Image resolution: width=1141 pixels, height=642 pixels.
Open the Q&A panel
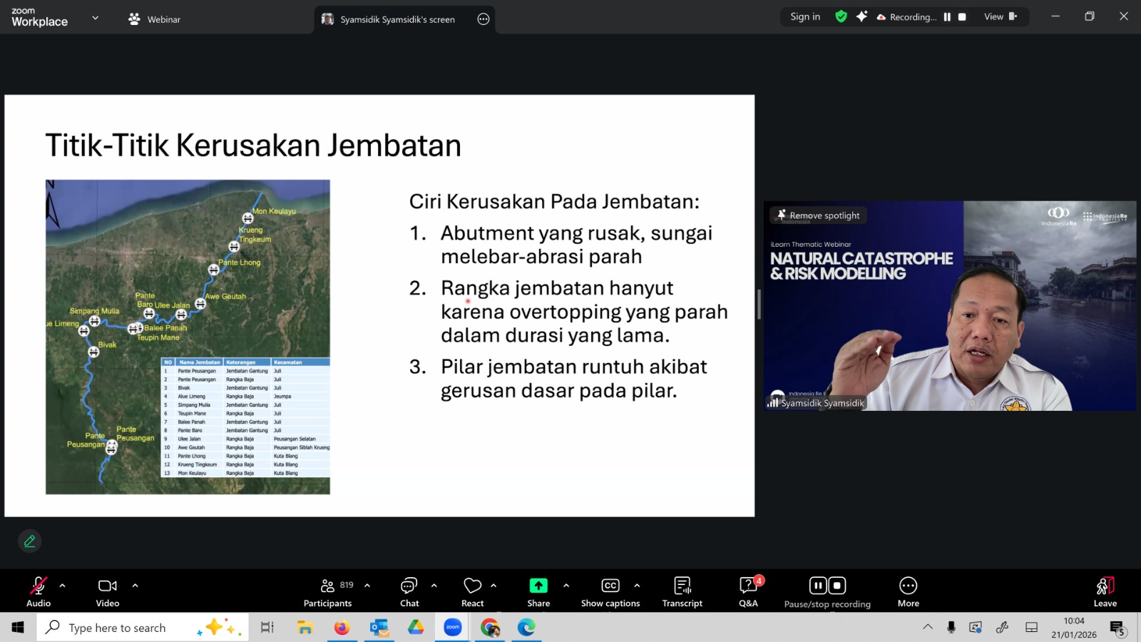click(x=748, y=592)
